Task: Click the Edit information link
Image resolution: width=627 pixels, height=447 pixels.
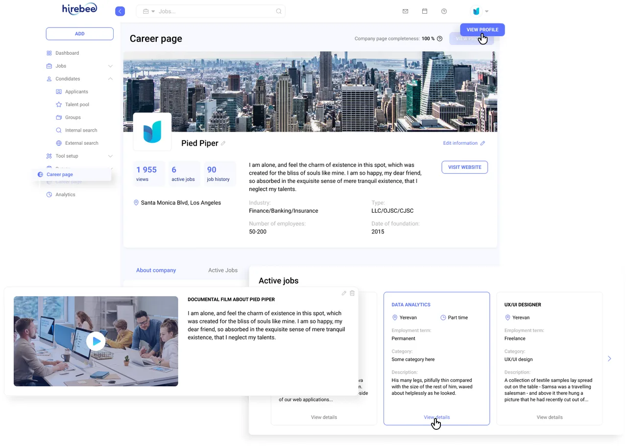Action: (464, 143)
